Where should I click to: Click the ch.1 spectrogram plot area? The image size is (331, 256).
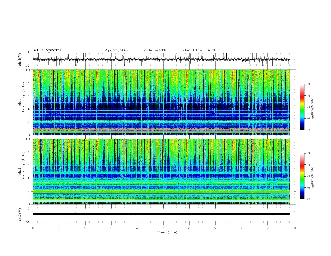click(x=161, y=102)
